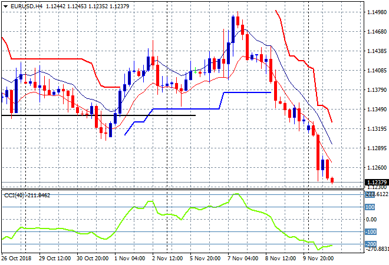Click the 5 Nov 20:00 time label
Image resolution: width=389 pixels, height=265 pixels.
pos(205,258)
